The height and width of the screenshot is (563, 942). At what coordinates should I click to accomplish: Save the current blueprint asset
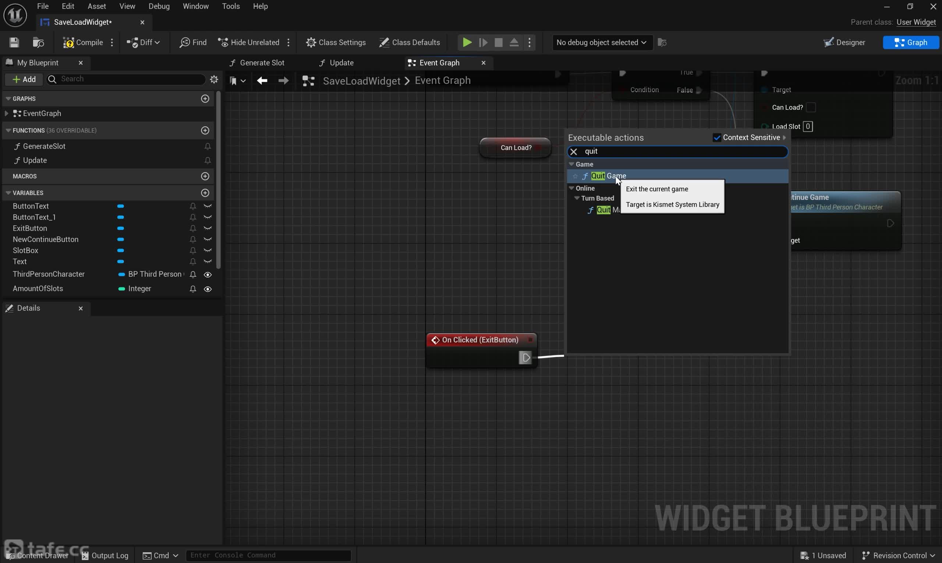coord(14,42)
